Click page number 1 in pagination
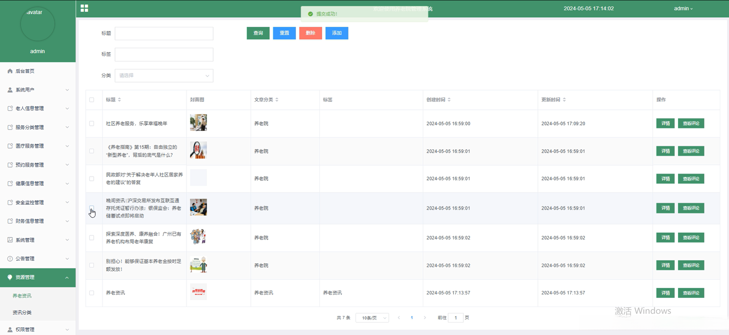The image size is (729, 335). (412, 318)
